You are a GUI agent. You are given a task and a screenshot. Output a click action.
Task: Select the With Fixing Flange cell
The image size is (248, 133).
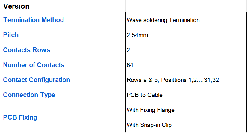point(186,110)
